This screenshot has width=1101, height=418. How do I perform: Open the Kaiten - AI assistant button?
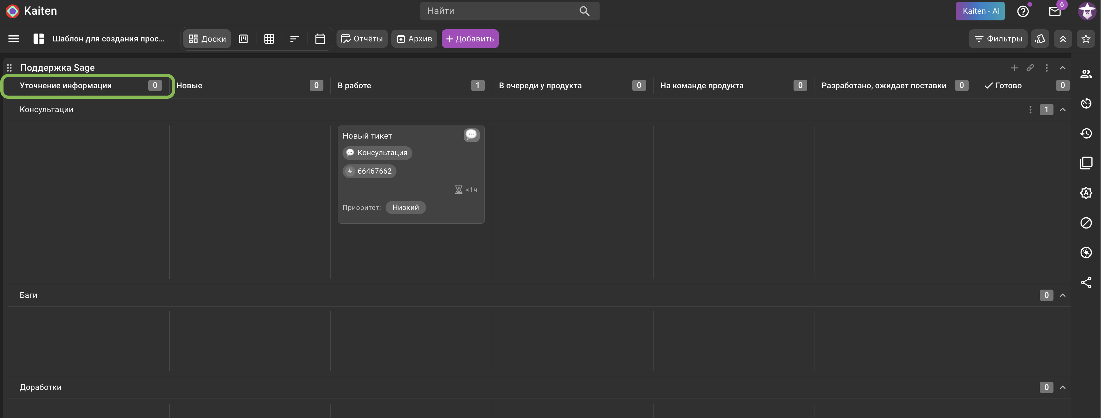[x=980, y=11]
